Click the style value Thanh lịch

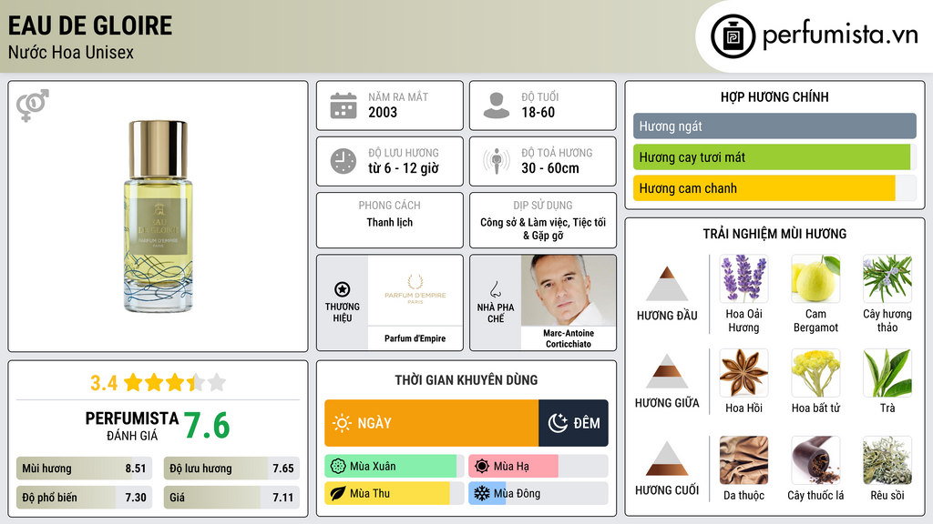click(390, 222)
